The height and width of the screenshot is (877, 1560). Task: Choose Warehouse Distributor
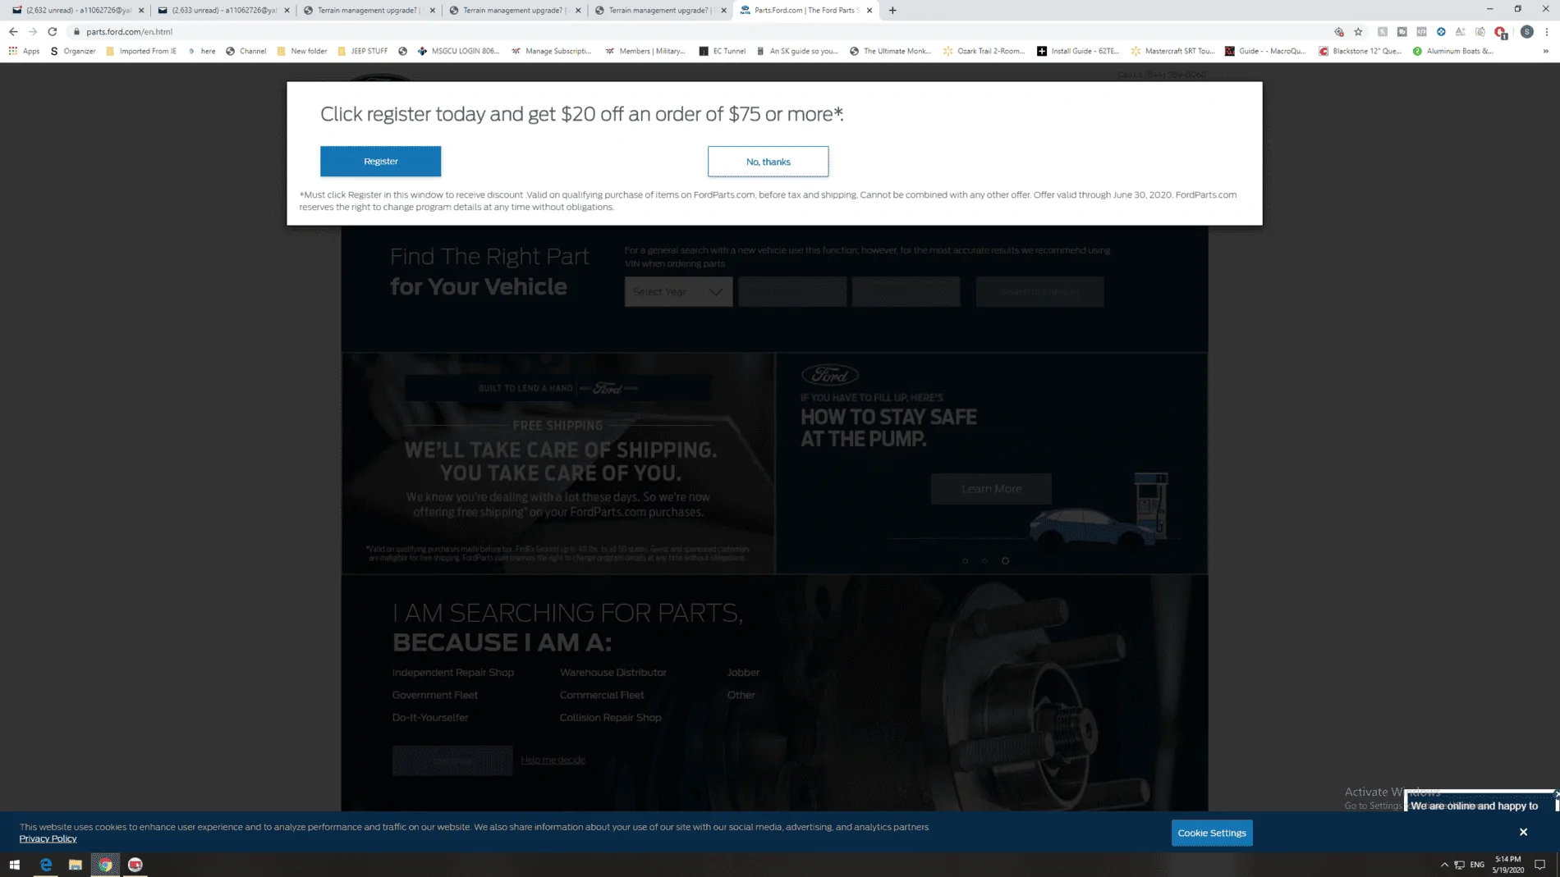pos(613,673)
